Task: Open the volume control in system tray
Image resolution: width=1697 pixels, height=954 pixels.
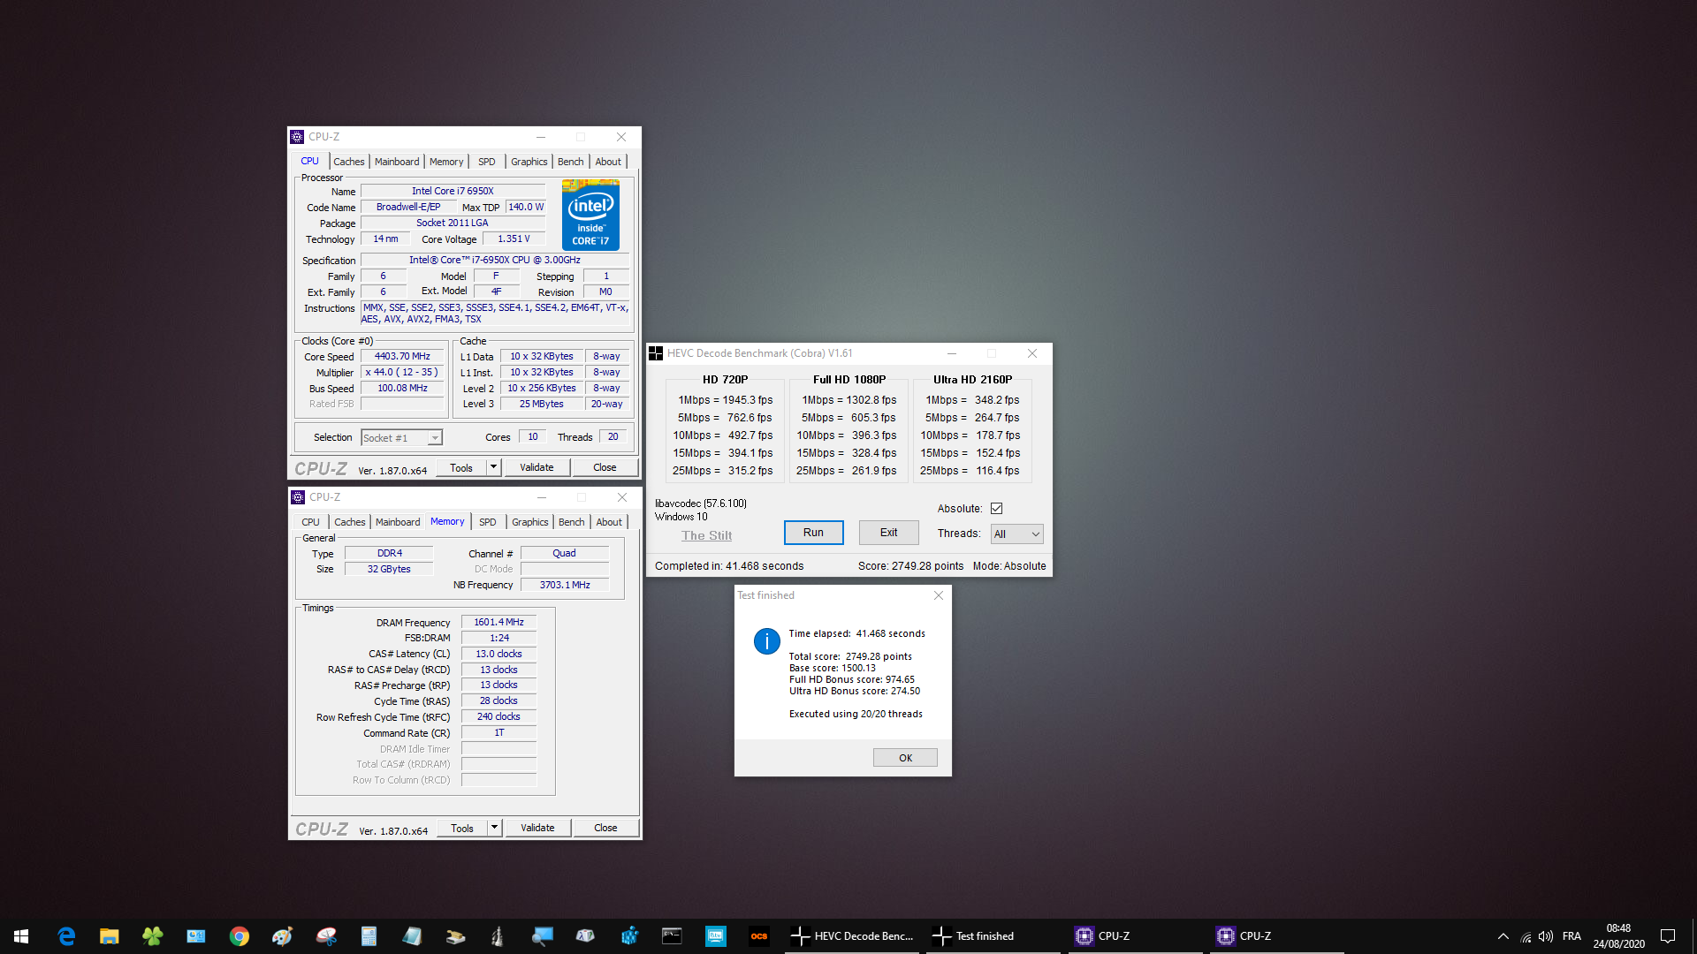Action: [1546, 936]
